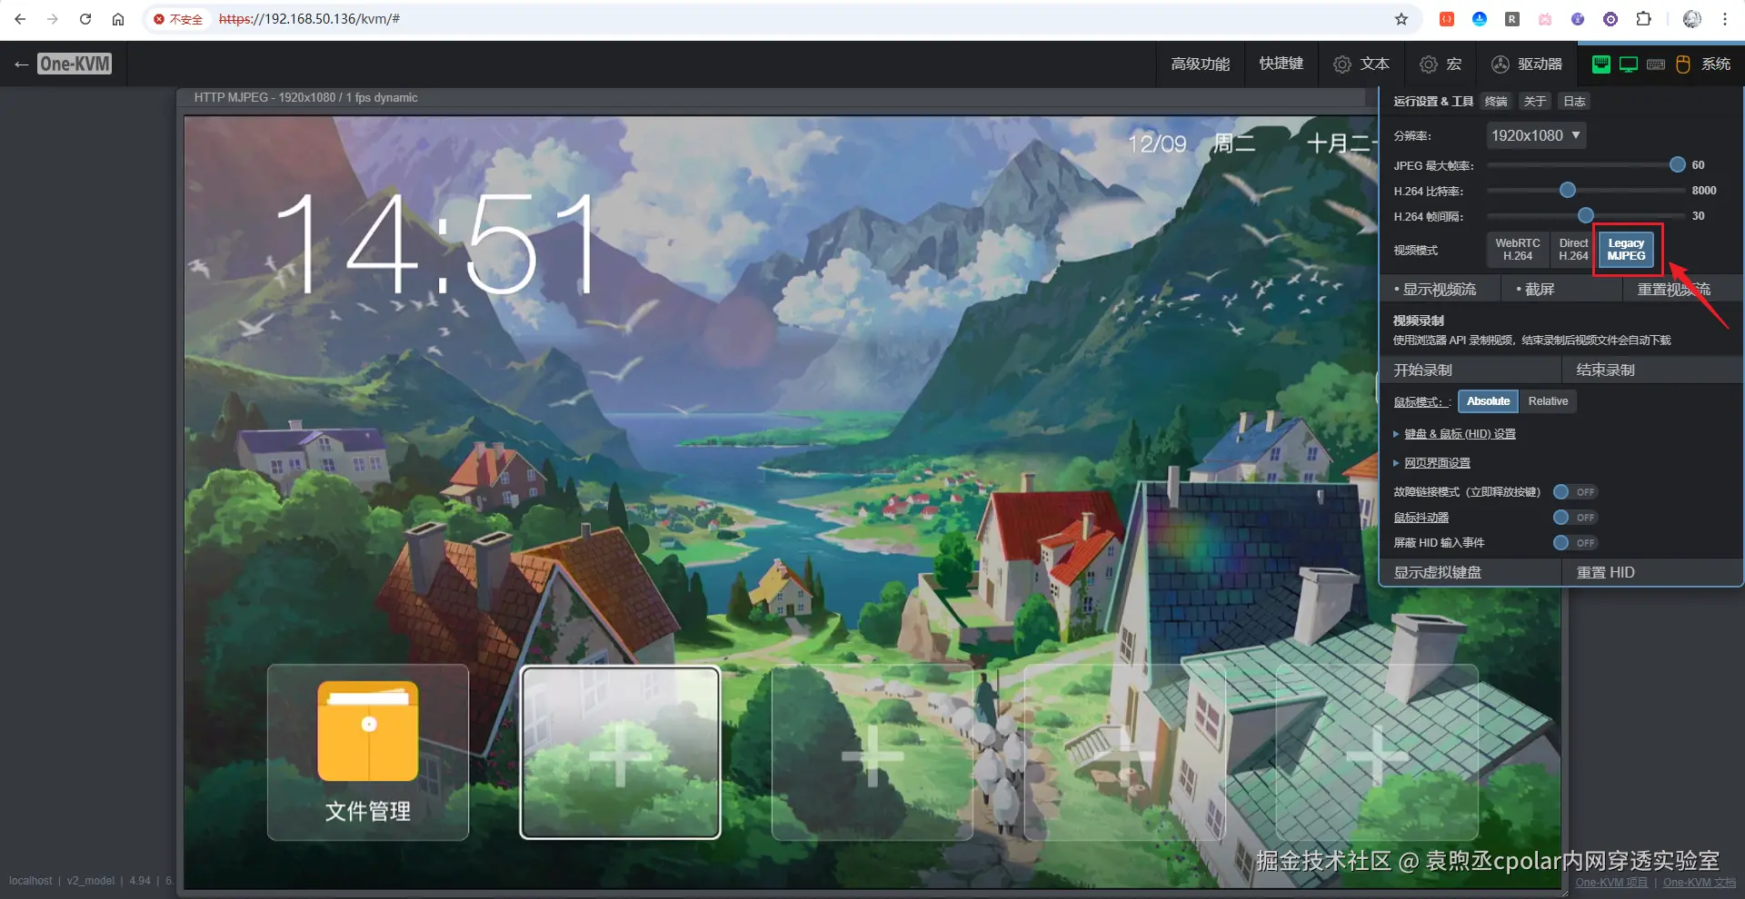The height and width of the screenshot is (899, 1745).
Task: Click the One-KVM logo
Action: tap(75, 64)
